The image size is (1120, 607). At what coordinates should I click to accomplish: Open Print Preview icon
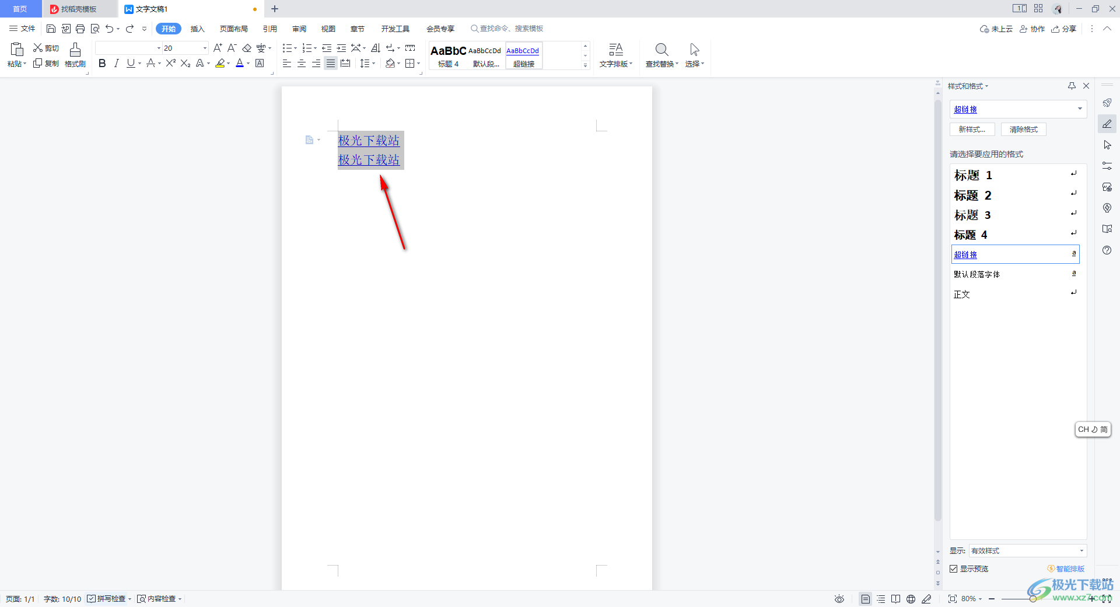(95, 29)
